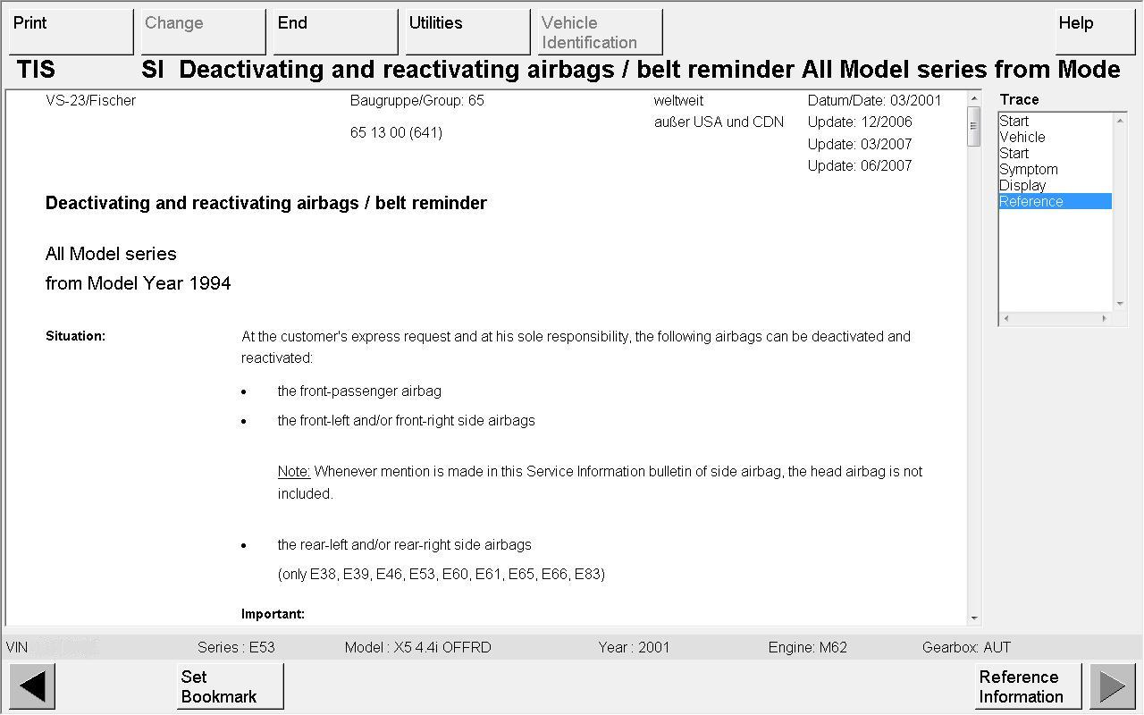
Task: Open the Utilities menu
Action: [467, 32]
